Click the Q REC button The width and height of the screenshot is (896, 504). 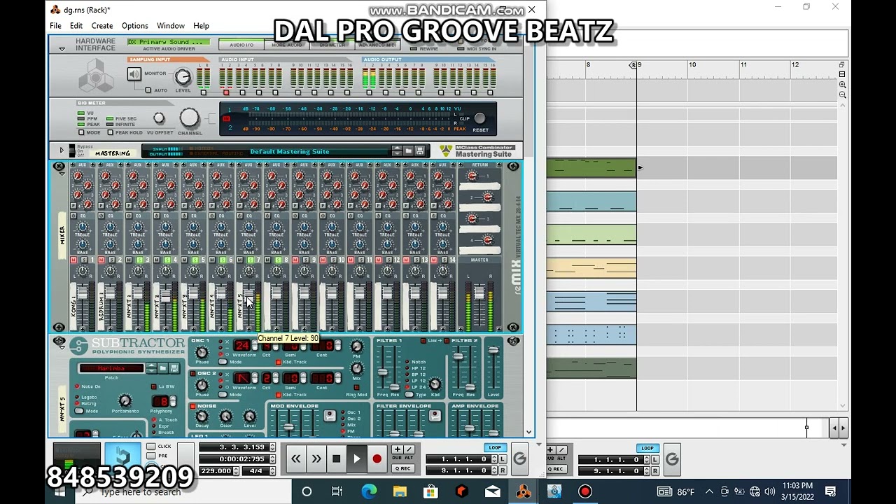(x=402, y=468)
